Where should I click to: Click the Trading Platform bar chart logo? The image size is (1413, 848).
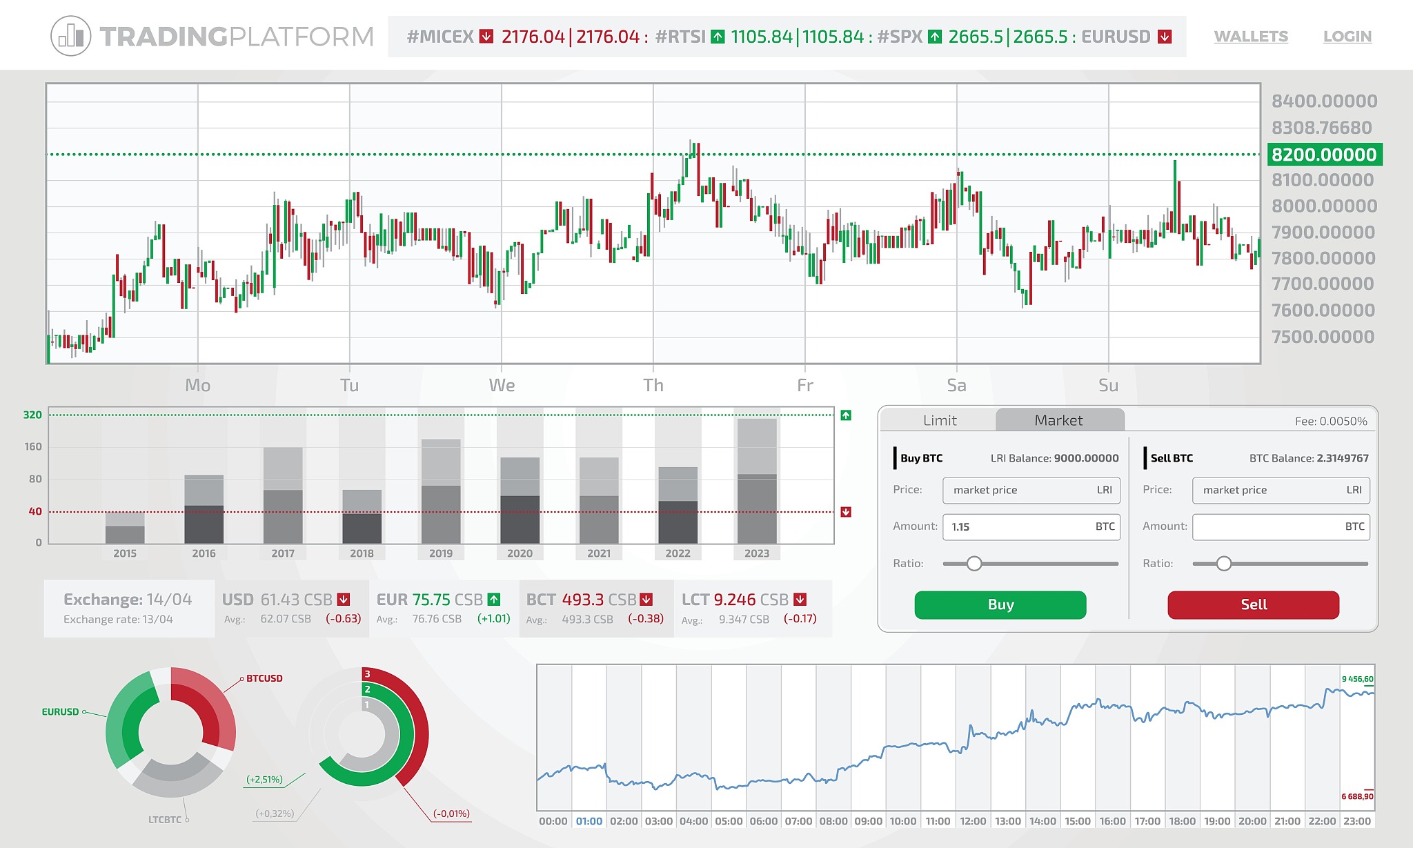pos(71,36)
